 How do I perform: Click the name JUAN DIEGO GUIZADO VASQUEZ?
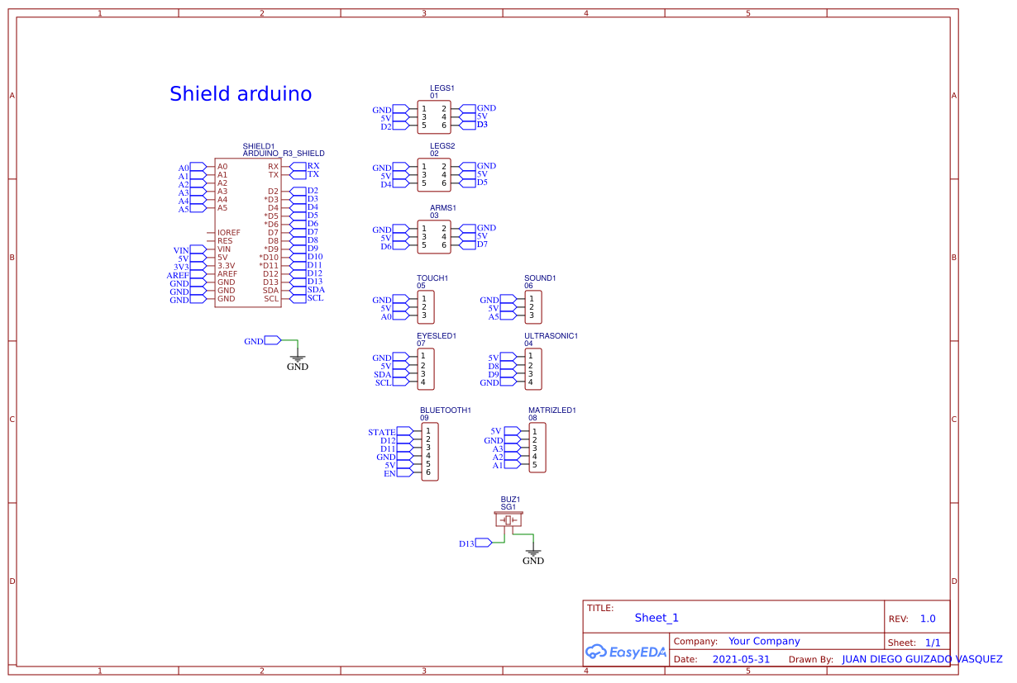[x=922, y=659]
